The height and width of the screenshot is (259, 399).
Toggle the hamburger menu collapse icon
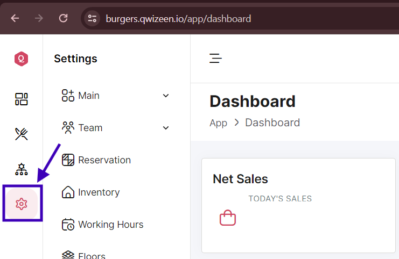pyautogui.click(x=215, y=58)
